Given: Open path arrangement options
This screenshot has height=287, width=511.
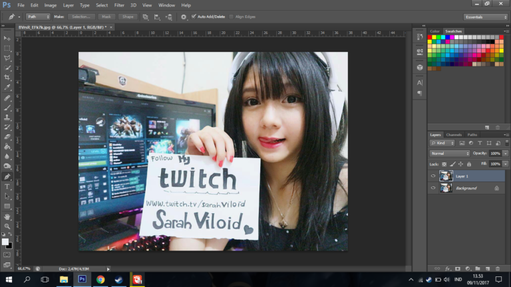Looking at the screenshot, I should (x=169, y=17).
